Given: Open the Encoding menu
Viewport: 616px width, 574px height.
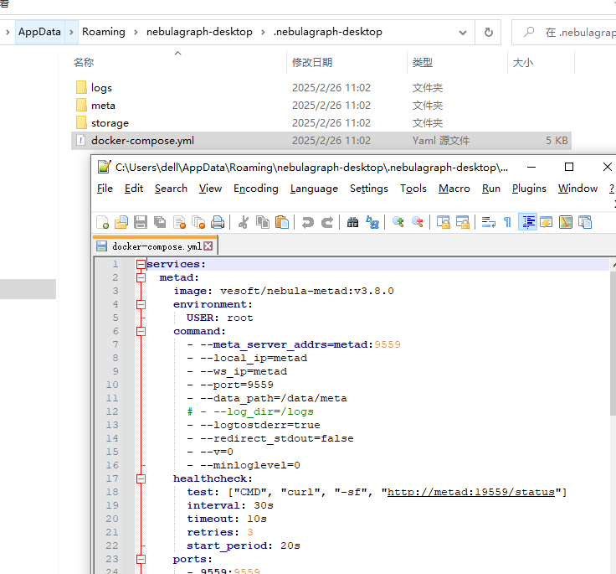Looking at the screenshot, I should tap(256, 189).
